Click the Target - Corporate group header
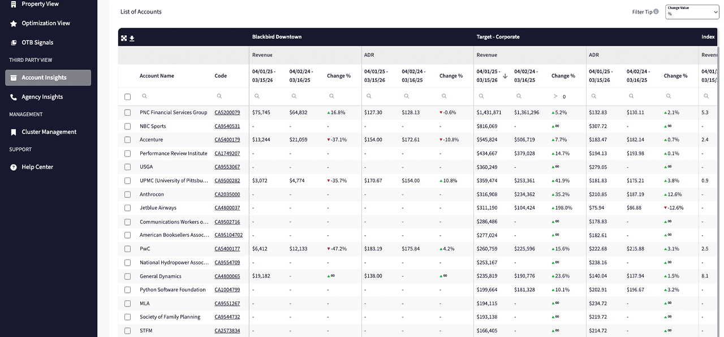Image resolution: width=724 pixels, height=337 pixels. (x=498, y=37)
